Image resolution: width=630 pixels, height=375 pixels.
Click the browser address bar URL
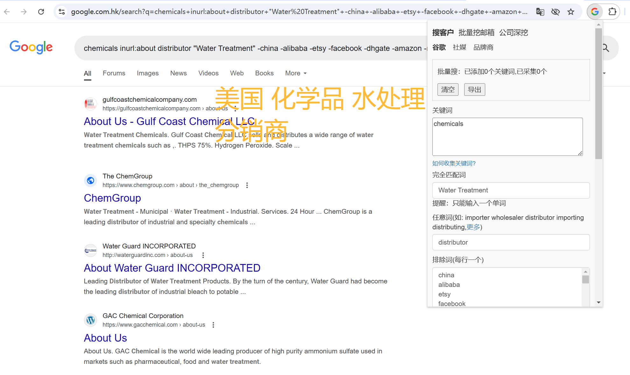(299, 12)
